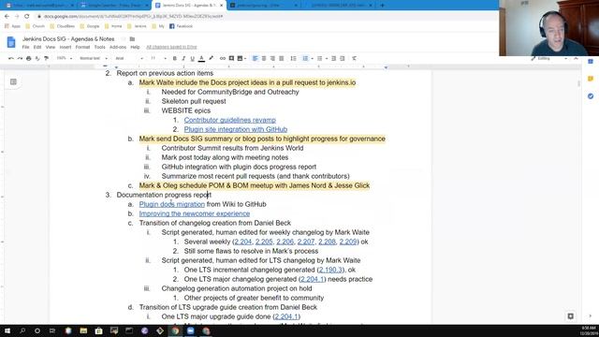The width and height of the screenshot is (599, 337).
Task: Click All changes saved in Drive link
Action: (171, 47)
